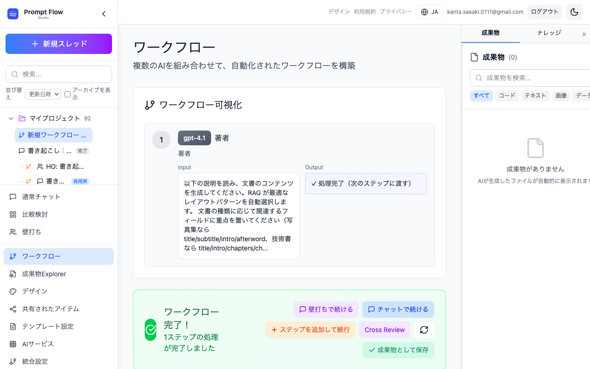Screen dimensions: 590x369
Task: Click 成果物として保存 button
Action: [x=398, y=350]
